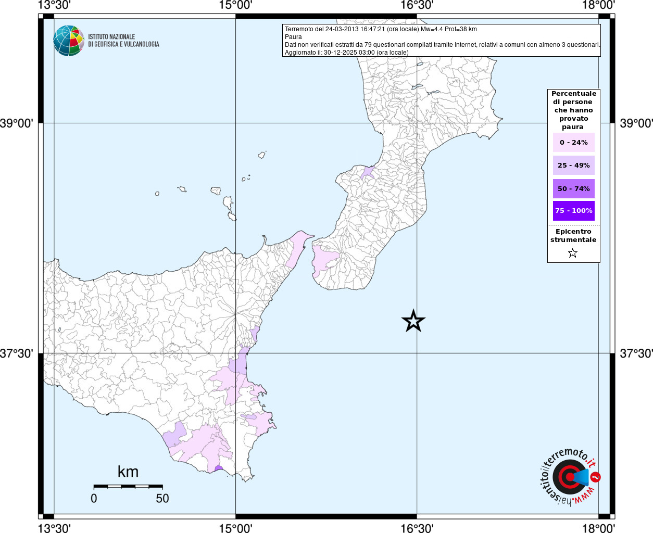The width and height of the screenshot is (653, 533).
Task: Click the Percentuale di persone legend title
Action: pos(573,110)
